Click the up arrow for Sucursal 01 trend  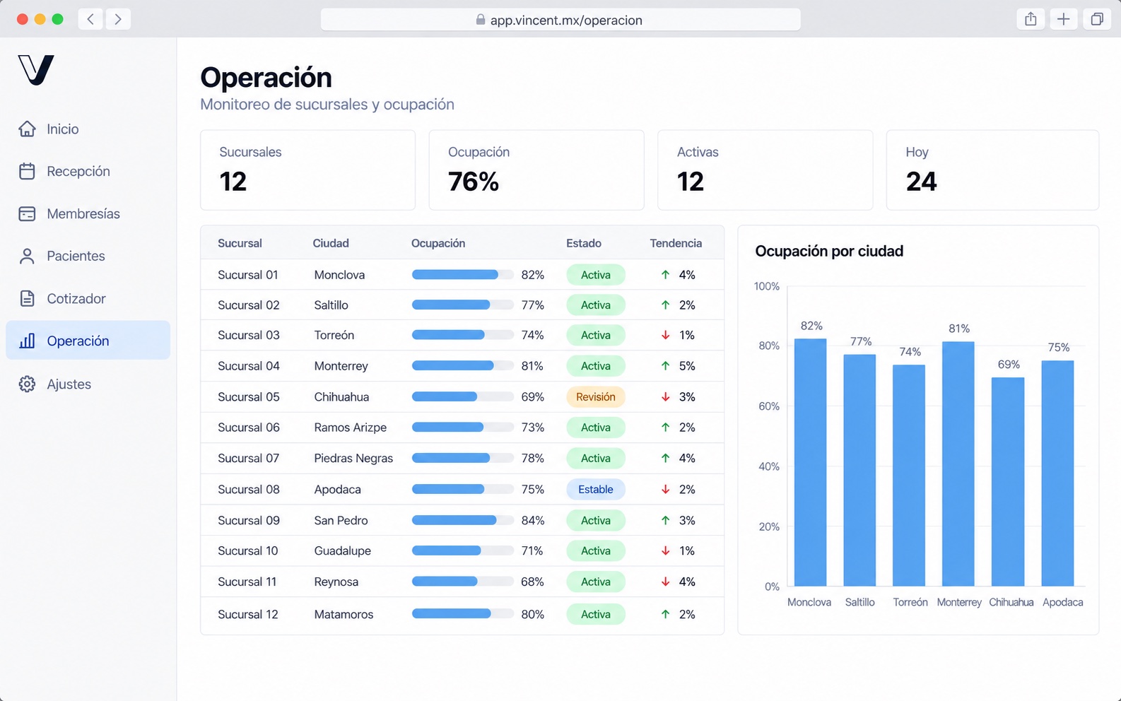665,275
